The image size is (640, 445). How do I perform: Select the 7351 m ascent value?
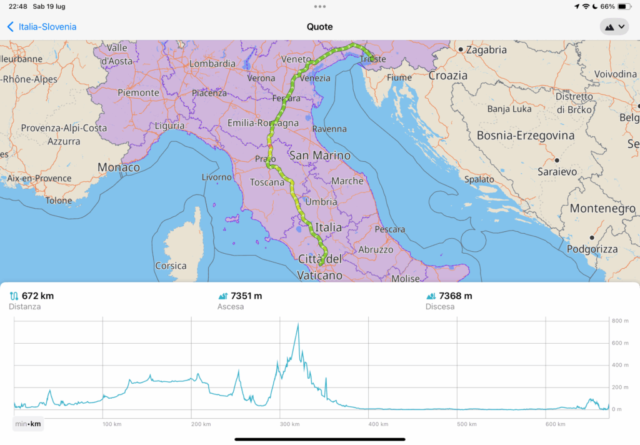[x=246, y=296]
